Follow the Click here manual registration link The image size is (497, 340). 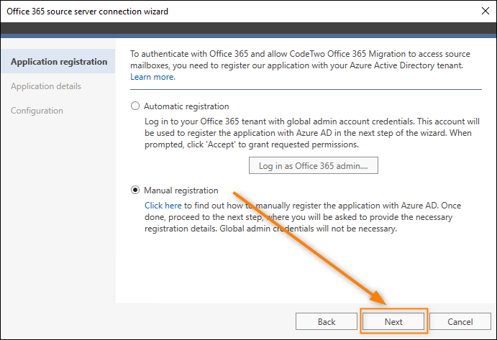pyautogui.click(x=163, y=206)
